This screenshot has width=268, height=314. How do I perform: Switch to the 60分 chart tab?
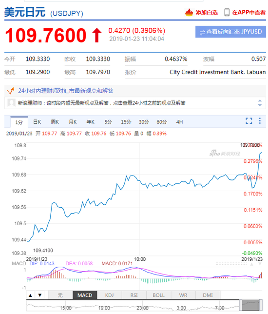point(162,122)
